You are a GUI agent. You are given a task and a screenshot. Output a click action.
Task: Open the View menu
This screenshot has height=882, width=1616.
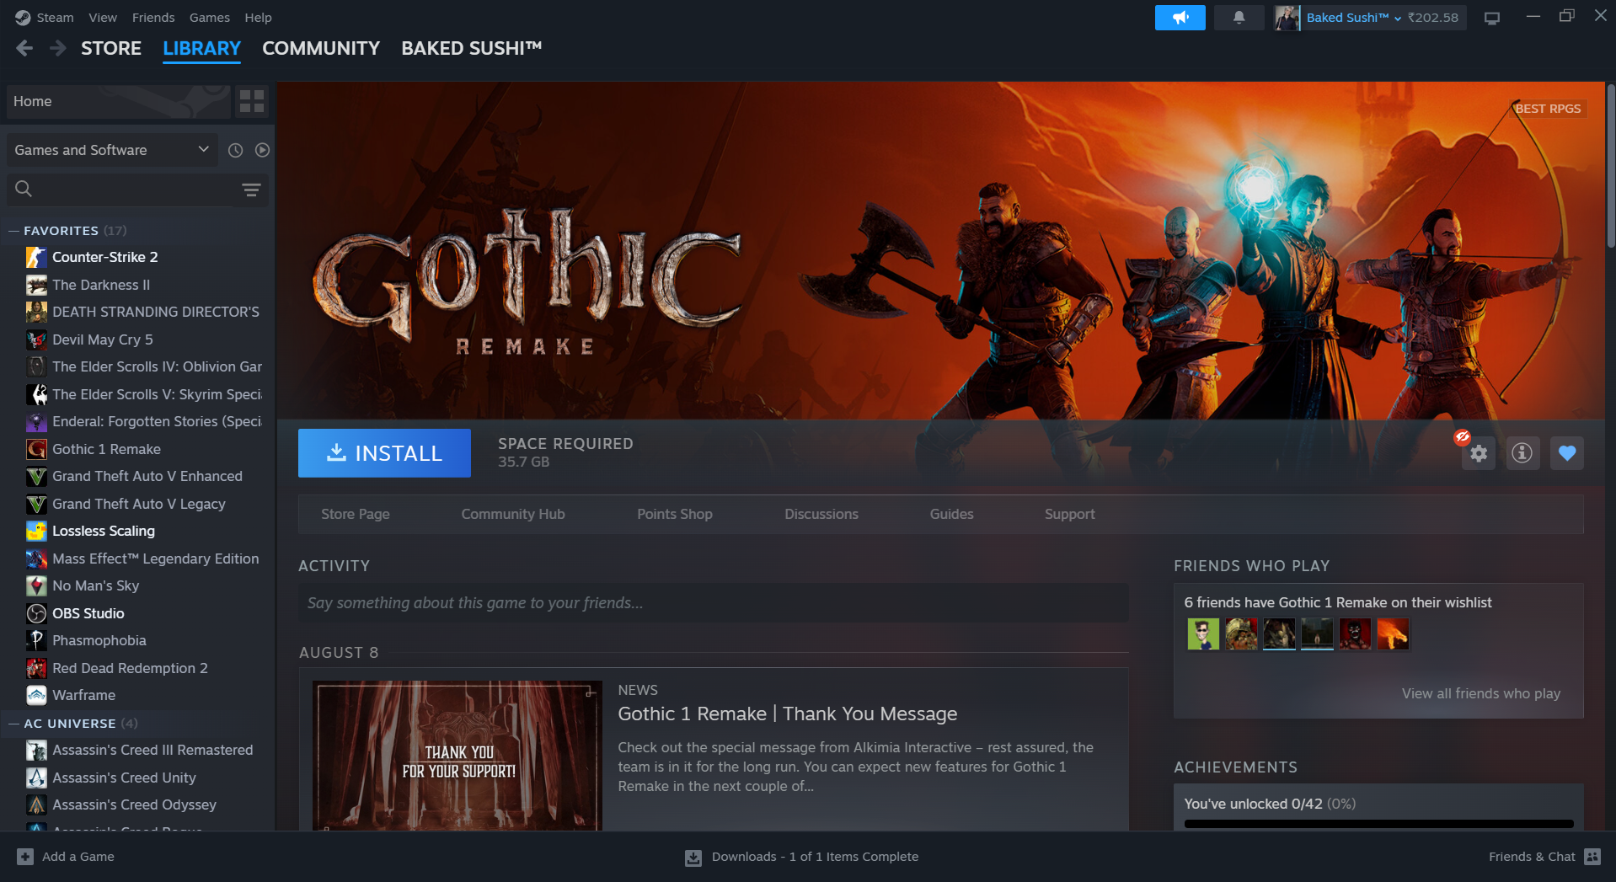[x=103, y=18]
